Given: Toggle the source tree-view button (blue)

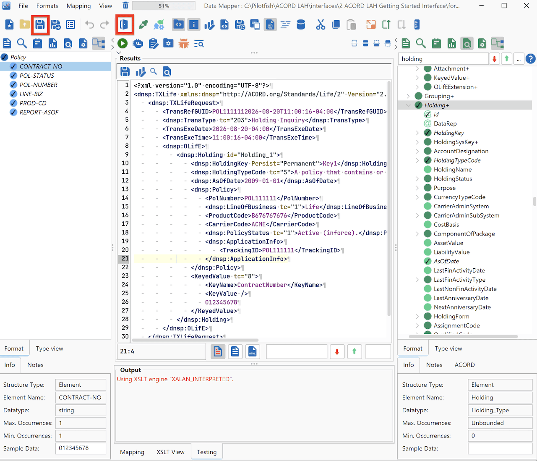Looking at the screenshot, I should (99, 43).
